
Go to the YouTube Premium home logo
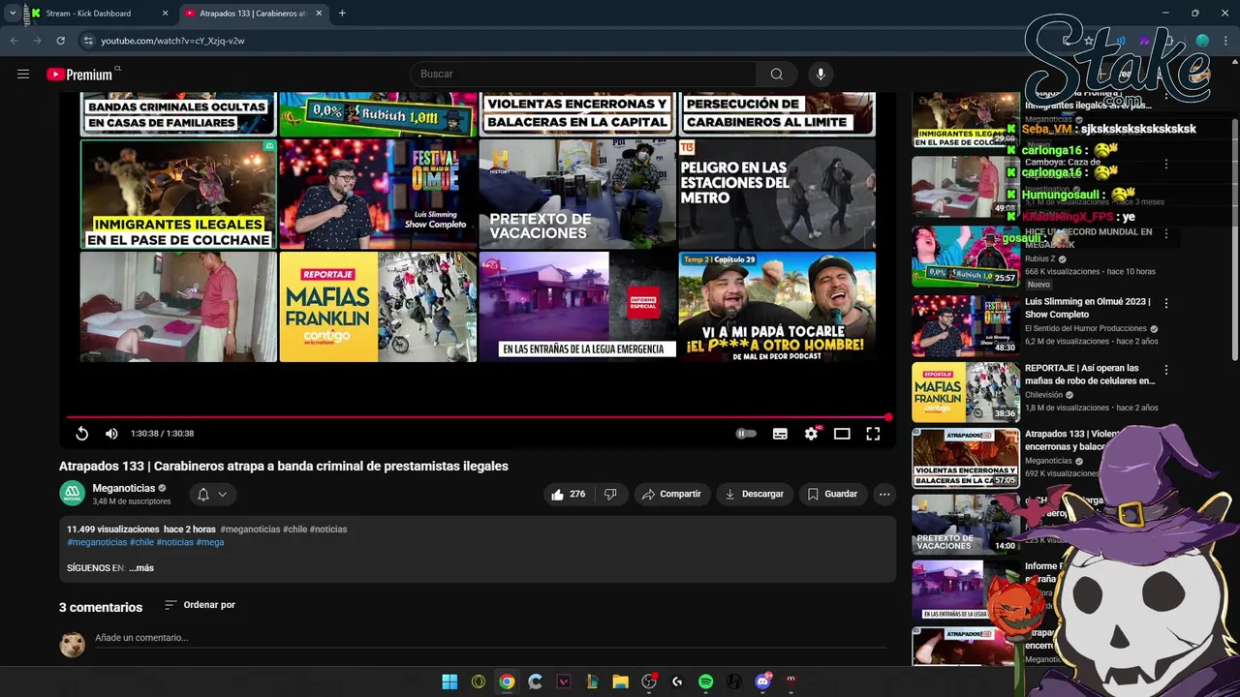[81, 74]
